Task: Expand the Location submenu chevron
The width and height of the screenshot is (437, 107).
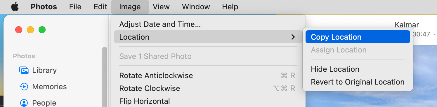Action: tap(293, 37)
